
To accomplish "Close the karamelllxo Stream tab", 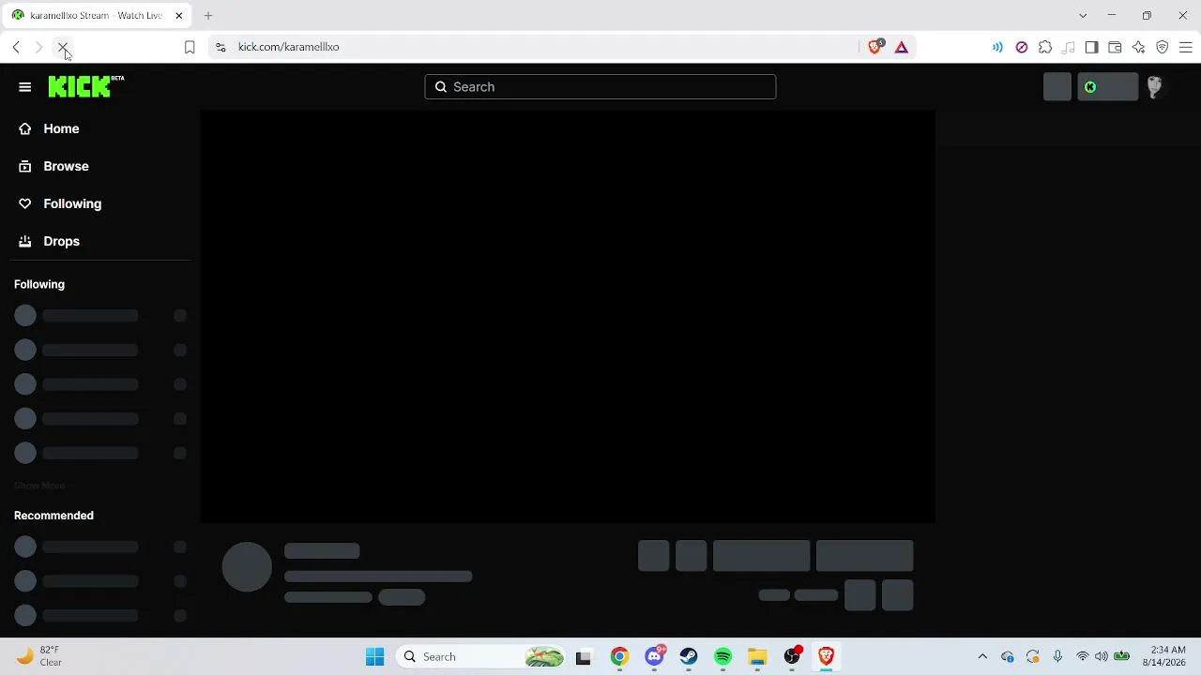I will (178, 16).
